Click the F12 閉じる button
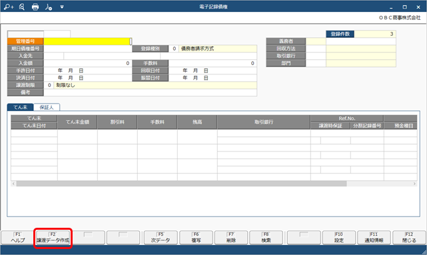Viewport: 427px width, 255px height. 409,238
